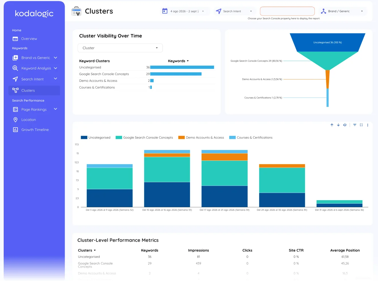
Task: Click the Brand vs Generic sidebar icon
Action: [15, 58]
